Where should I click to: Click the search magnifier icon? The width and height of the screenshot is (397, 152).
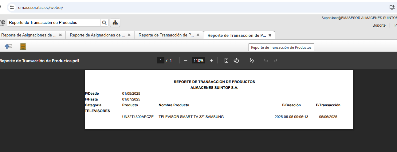(x=104, y=23)
